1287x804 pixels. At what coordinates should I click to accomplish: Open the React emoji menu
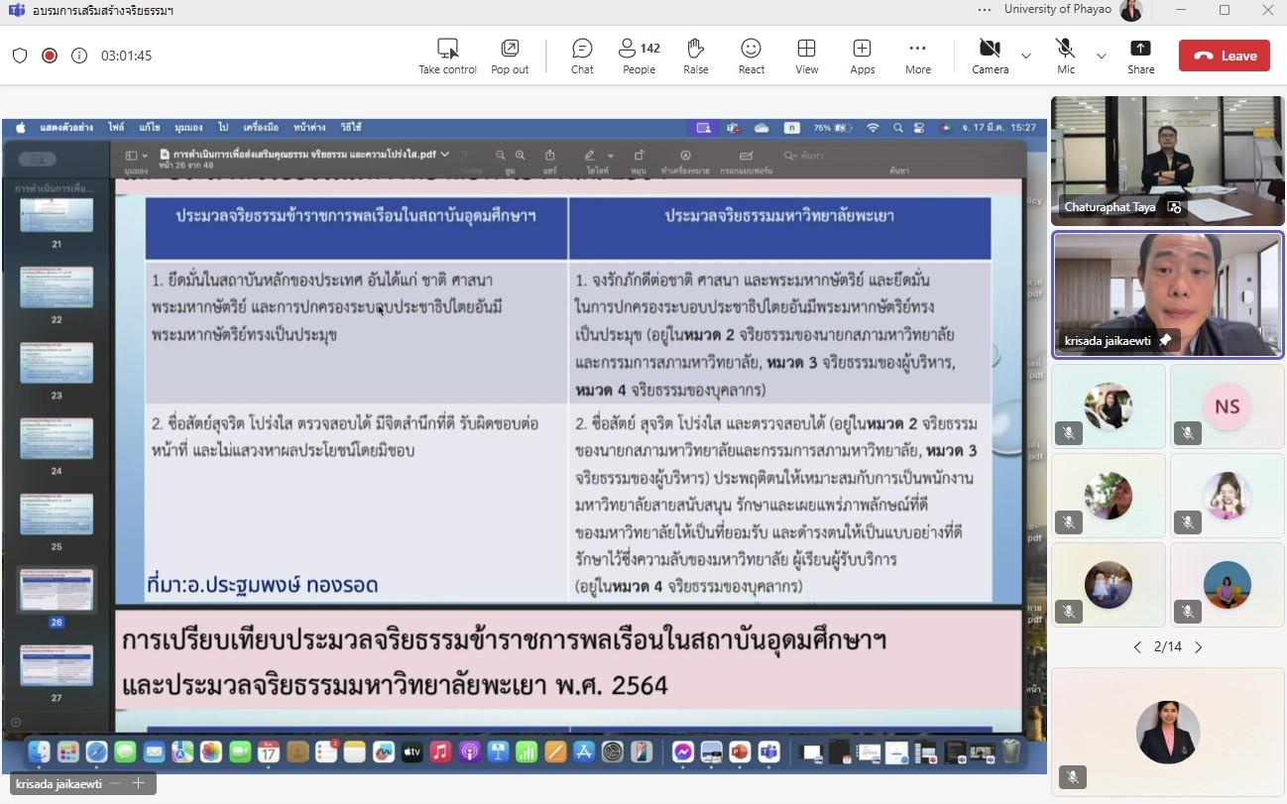(751, 56)
